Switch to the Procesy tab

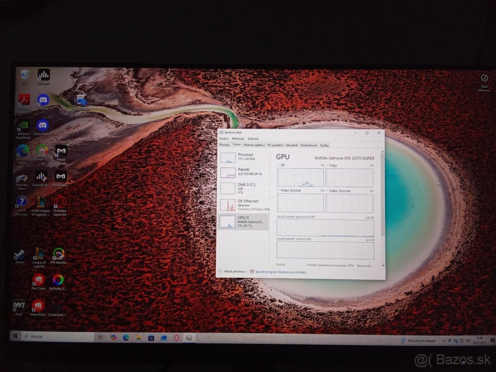[224, 145]
